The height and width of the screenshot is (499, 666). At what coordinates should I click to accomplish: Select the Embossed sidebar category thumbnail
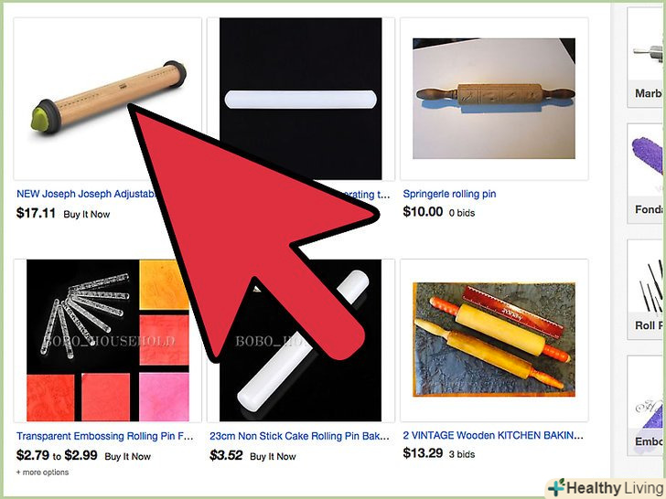pyautogui.click(x=647, y=406)
